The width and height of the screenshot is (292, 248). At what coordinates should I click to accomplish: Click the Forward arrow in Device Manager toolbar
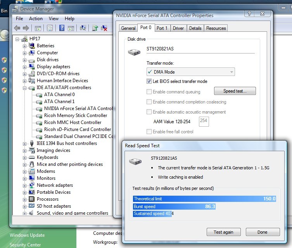click(x=26, y=28)
